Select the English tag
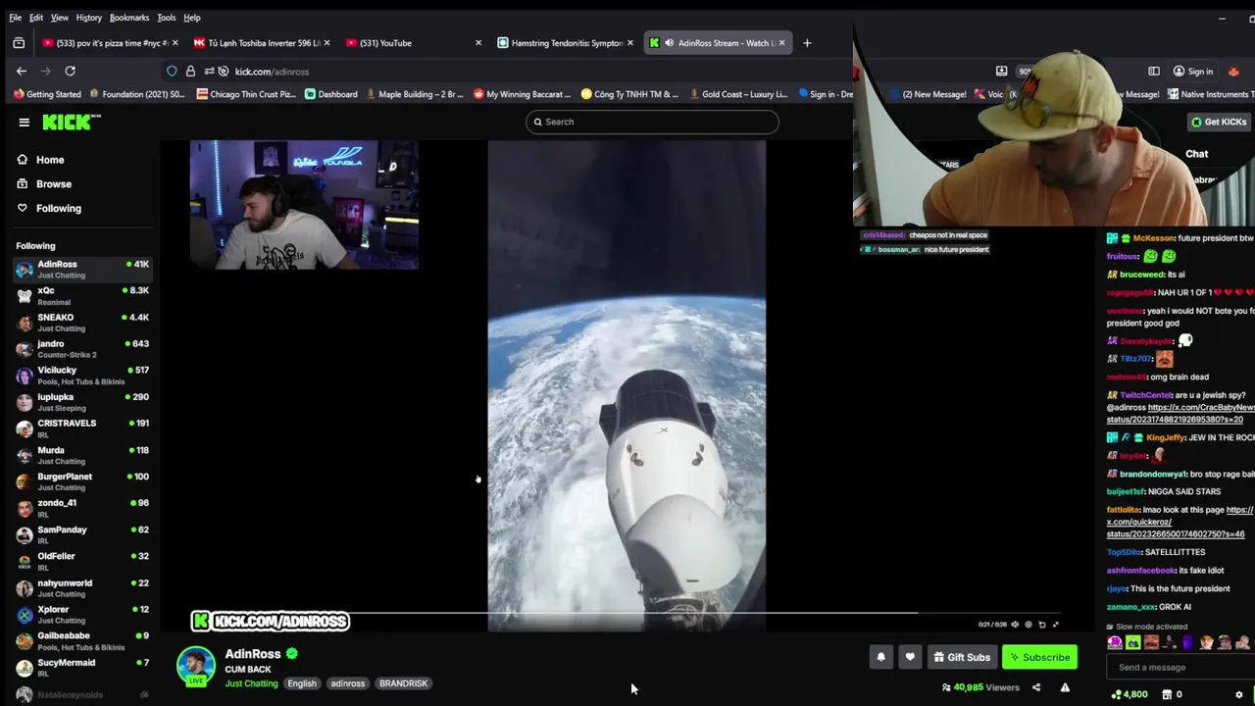The image size is (1255, 706). click(302, 683)
